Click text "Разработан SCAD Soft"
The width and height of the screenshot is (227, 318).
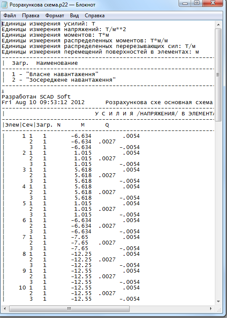(x=36, y=97)
